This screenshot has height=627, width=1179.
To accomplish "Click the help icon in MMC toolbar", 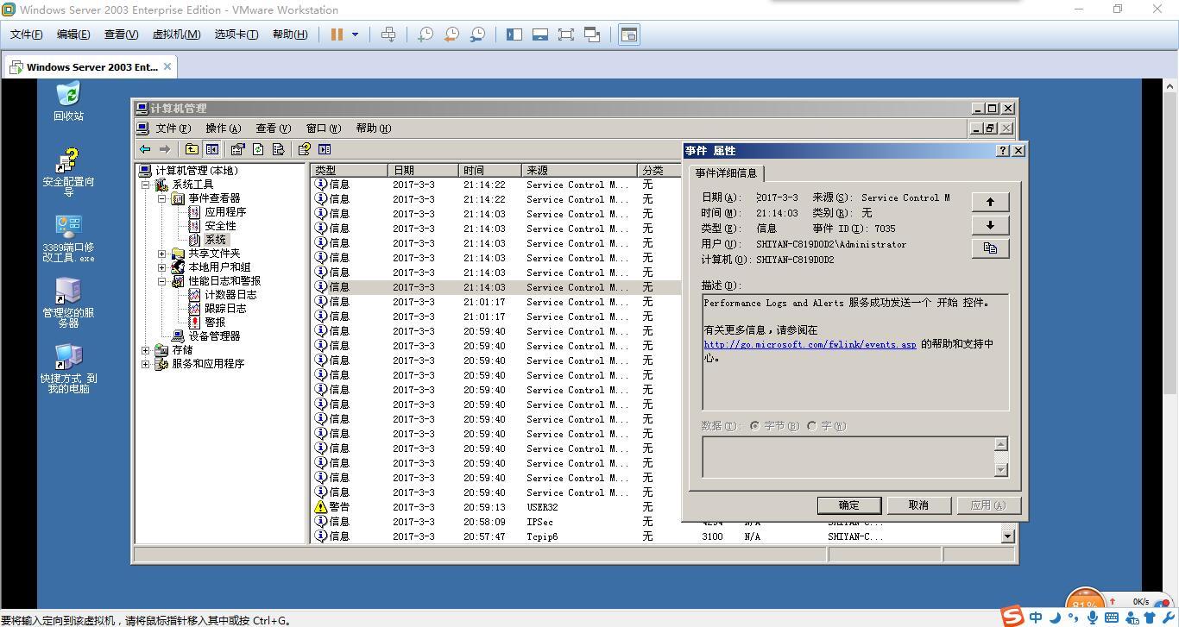I will (x=304, y=149).
